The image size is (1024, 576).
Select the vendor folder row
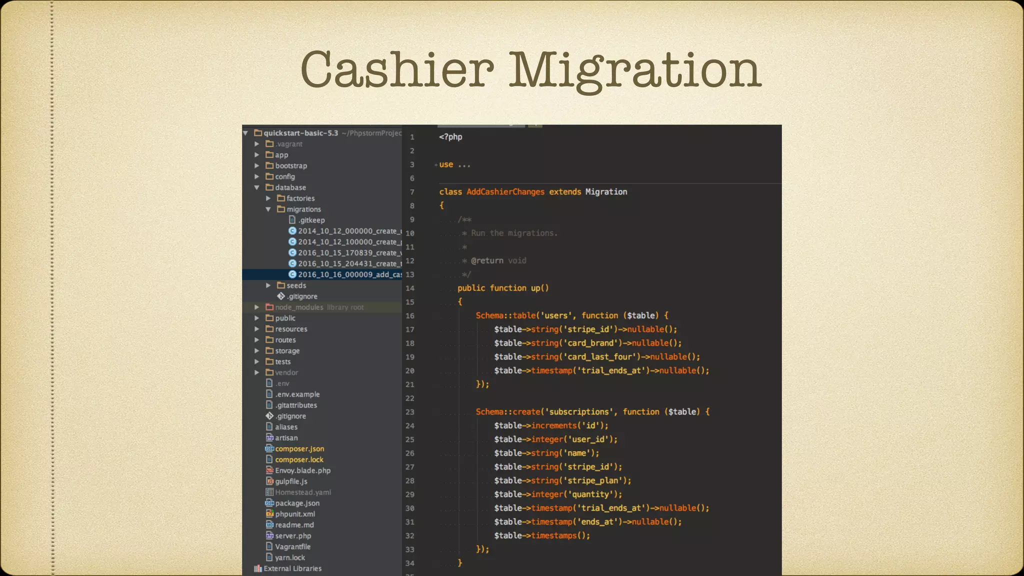pos(322,372)
